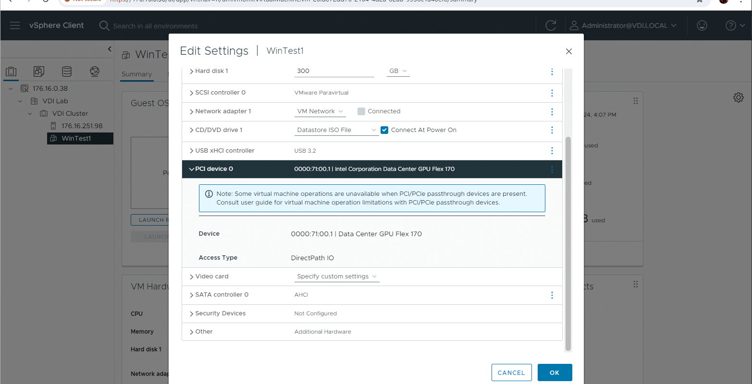Open Network adapter 1 actions menu
The width and height of the screenshot is (752, 384).
tap(552, 112)
